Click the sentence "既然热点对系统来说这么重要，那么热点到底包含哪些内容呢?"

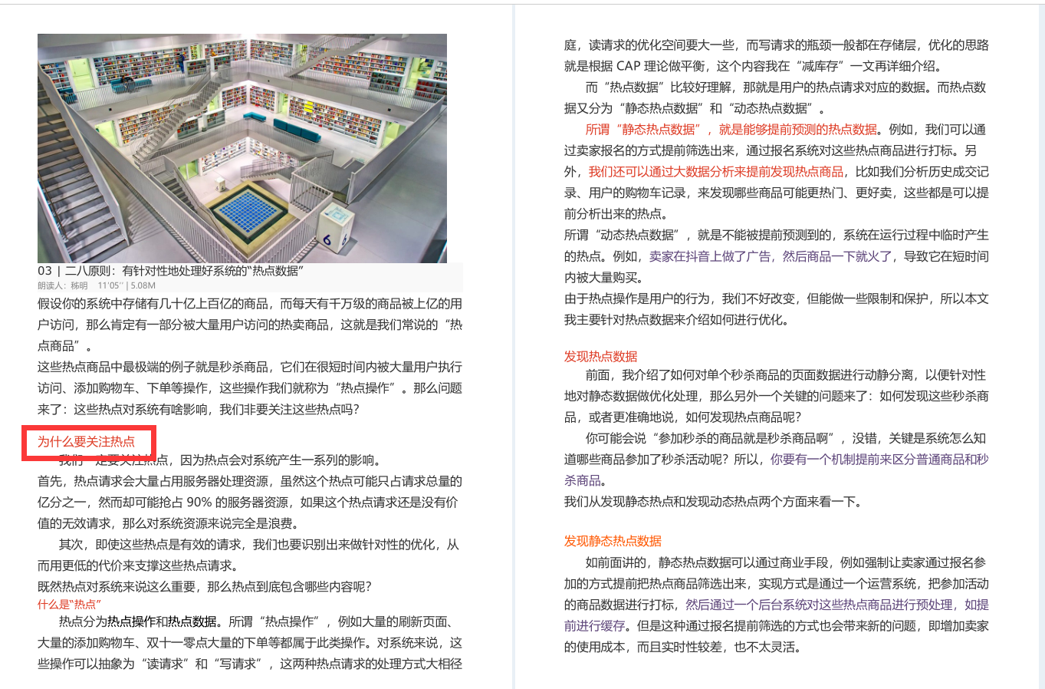click(x=205, y=587)
